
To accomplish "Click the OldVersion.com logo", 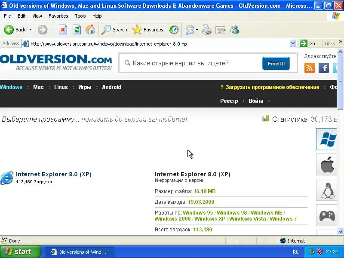I will 56,62.
